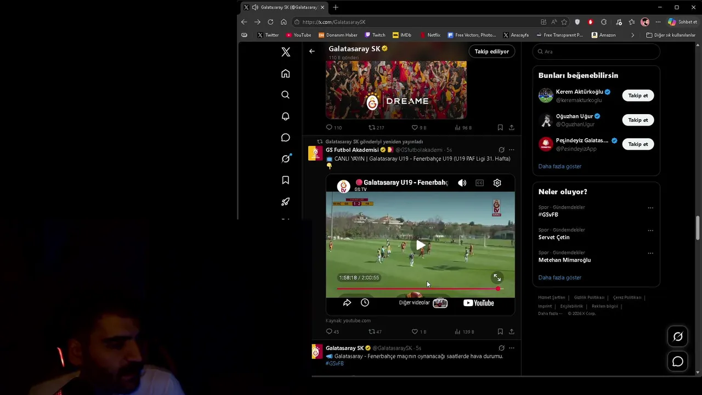Expand hidden bookmarks bar overflow chevron

pos(632,35)
